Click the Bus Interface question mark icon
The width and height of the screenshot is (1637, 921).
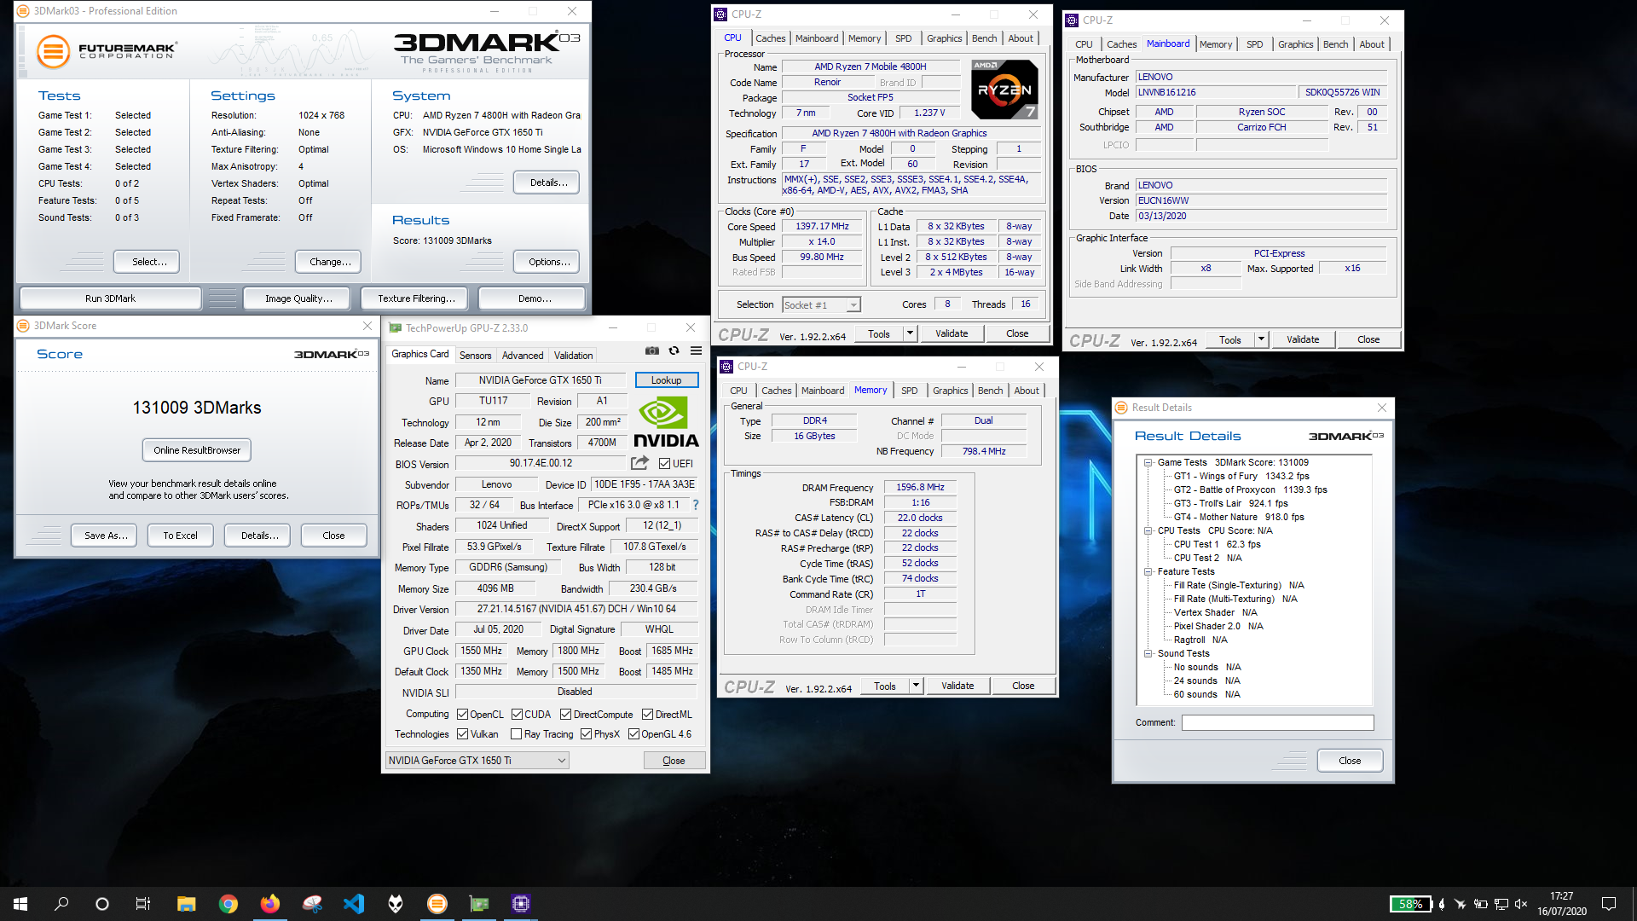click(696, 505)
